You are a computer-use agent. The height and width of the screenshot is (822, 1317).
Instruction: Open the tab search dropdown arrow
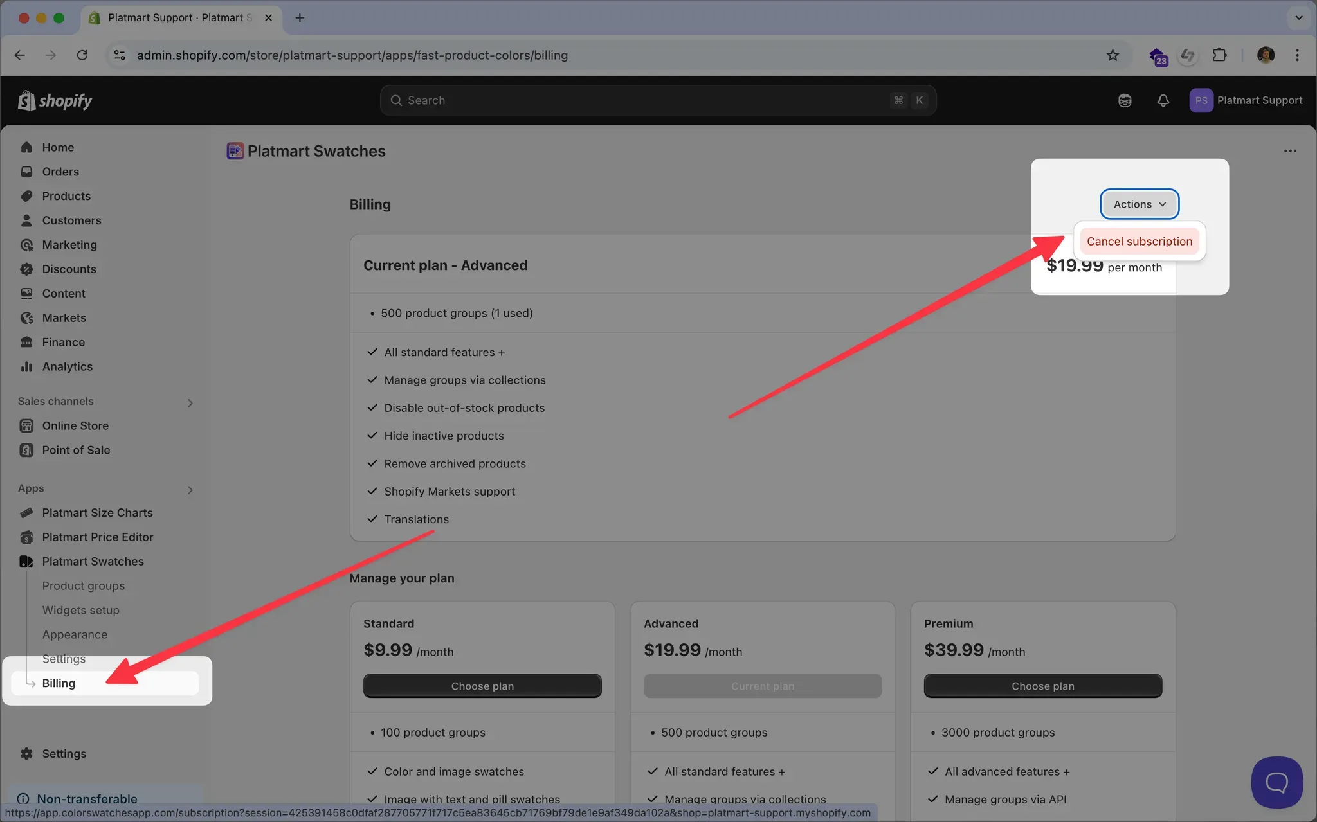click(1298, 18)
